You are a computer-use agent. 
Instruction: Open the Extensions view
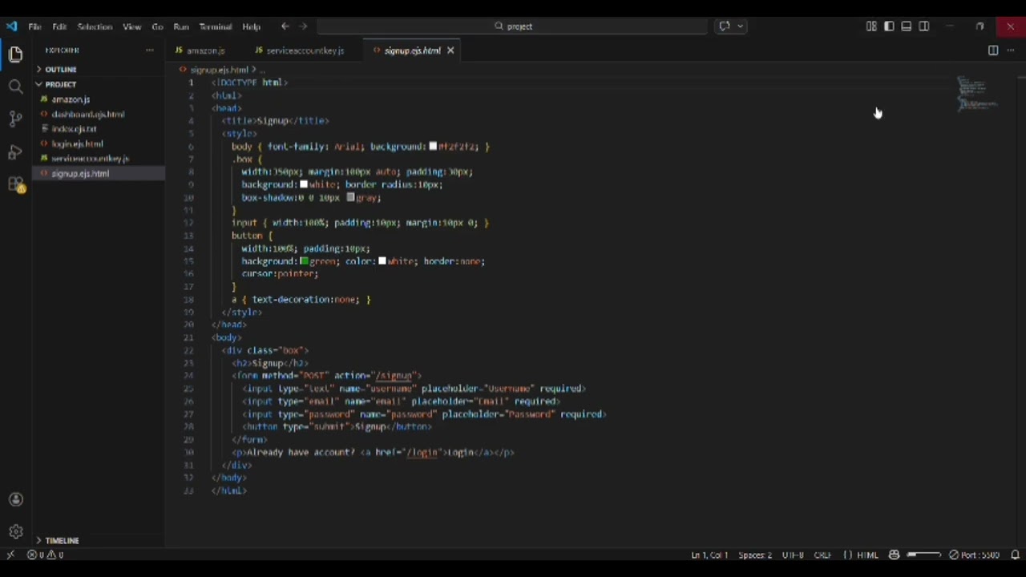[x=15, y=184]
